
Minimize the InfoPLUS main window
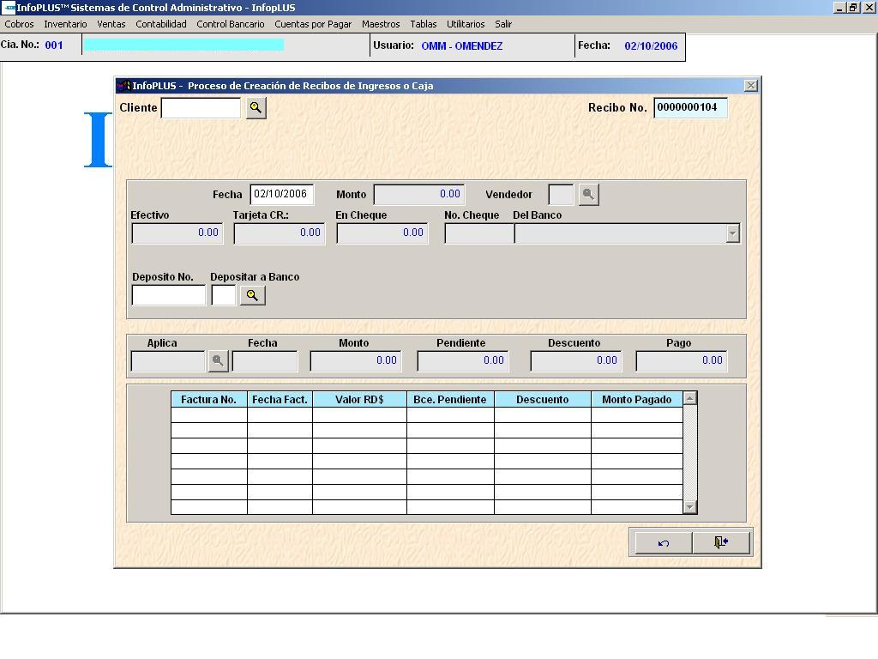pos(839,7)
